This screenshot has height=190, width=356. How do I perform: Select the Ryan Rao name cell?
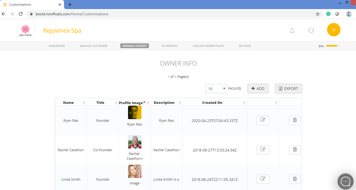[x=71, y=120]
